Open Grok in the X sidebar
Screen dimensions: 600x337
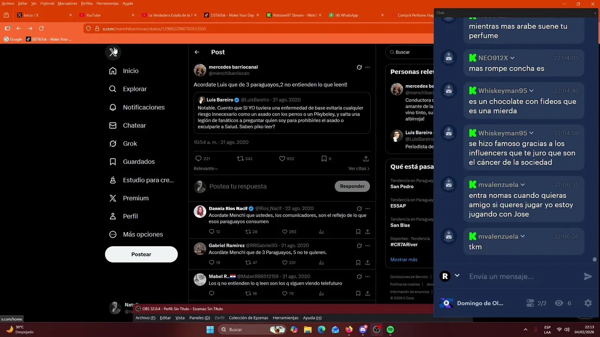(x=123, y=144)
